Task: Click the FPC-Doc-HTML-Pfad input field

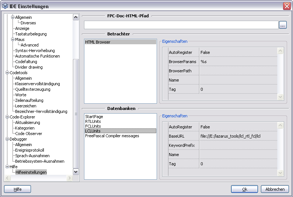Action: [x=181, y=25]
